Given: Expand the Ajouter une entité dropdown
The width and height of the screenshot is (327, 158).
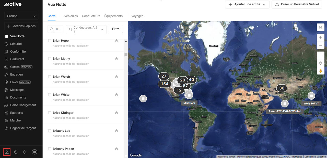Looking at the screenshot, I should coord(247,4).
